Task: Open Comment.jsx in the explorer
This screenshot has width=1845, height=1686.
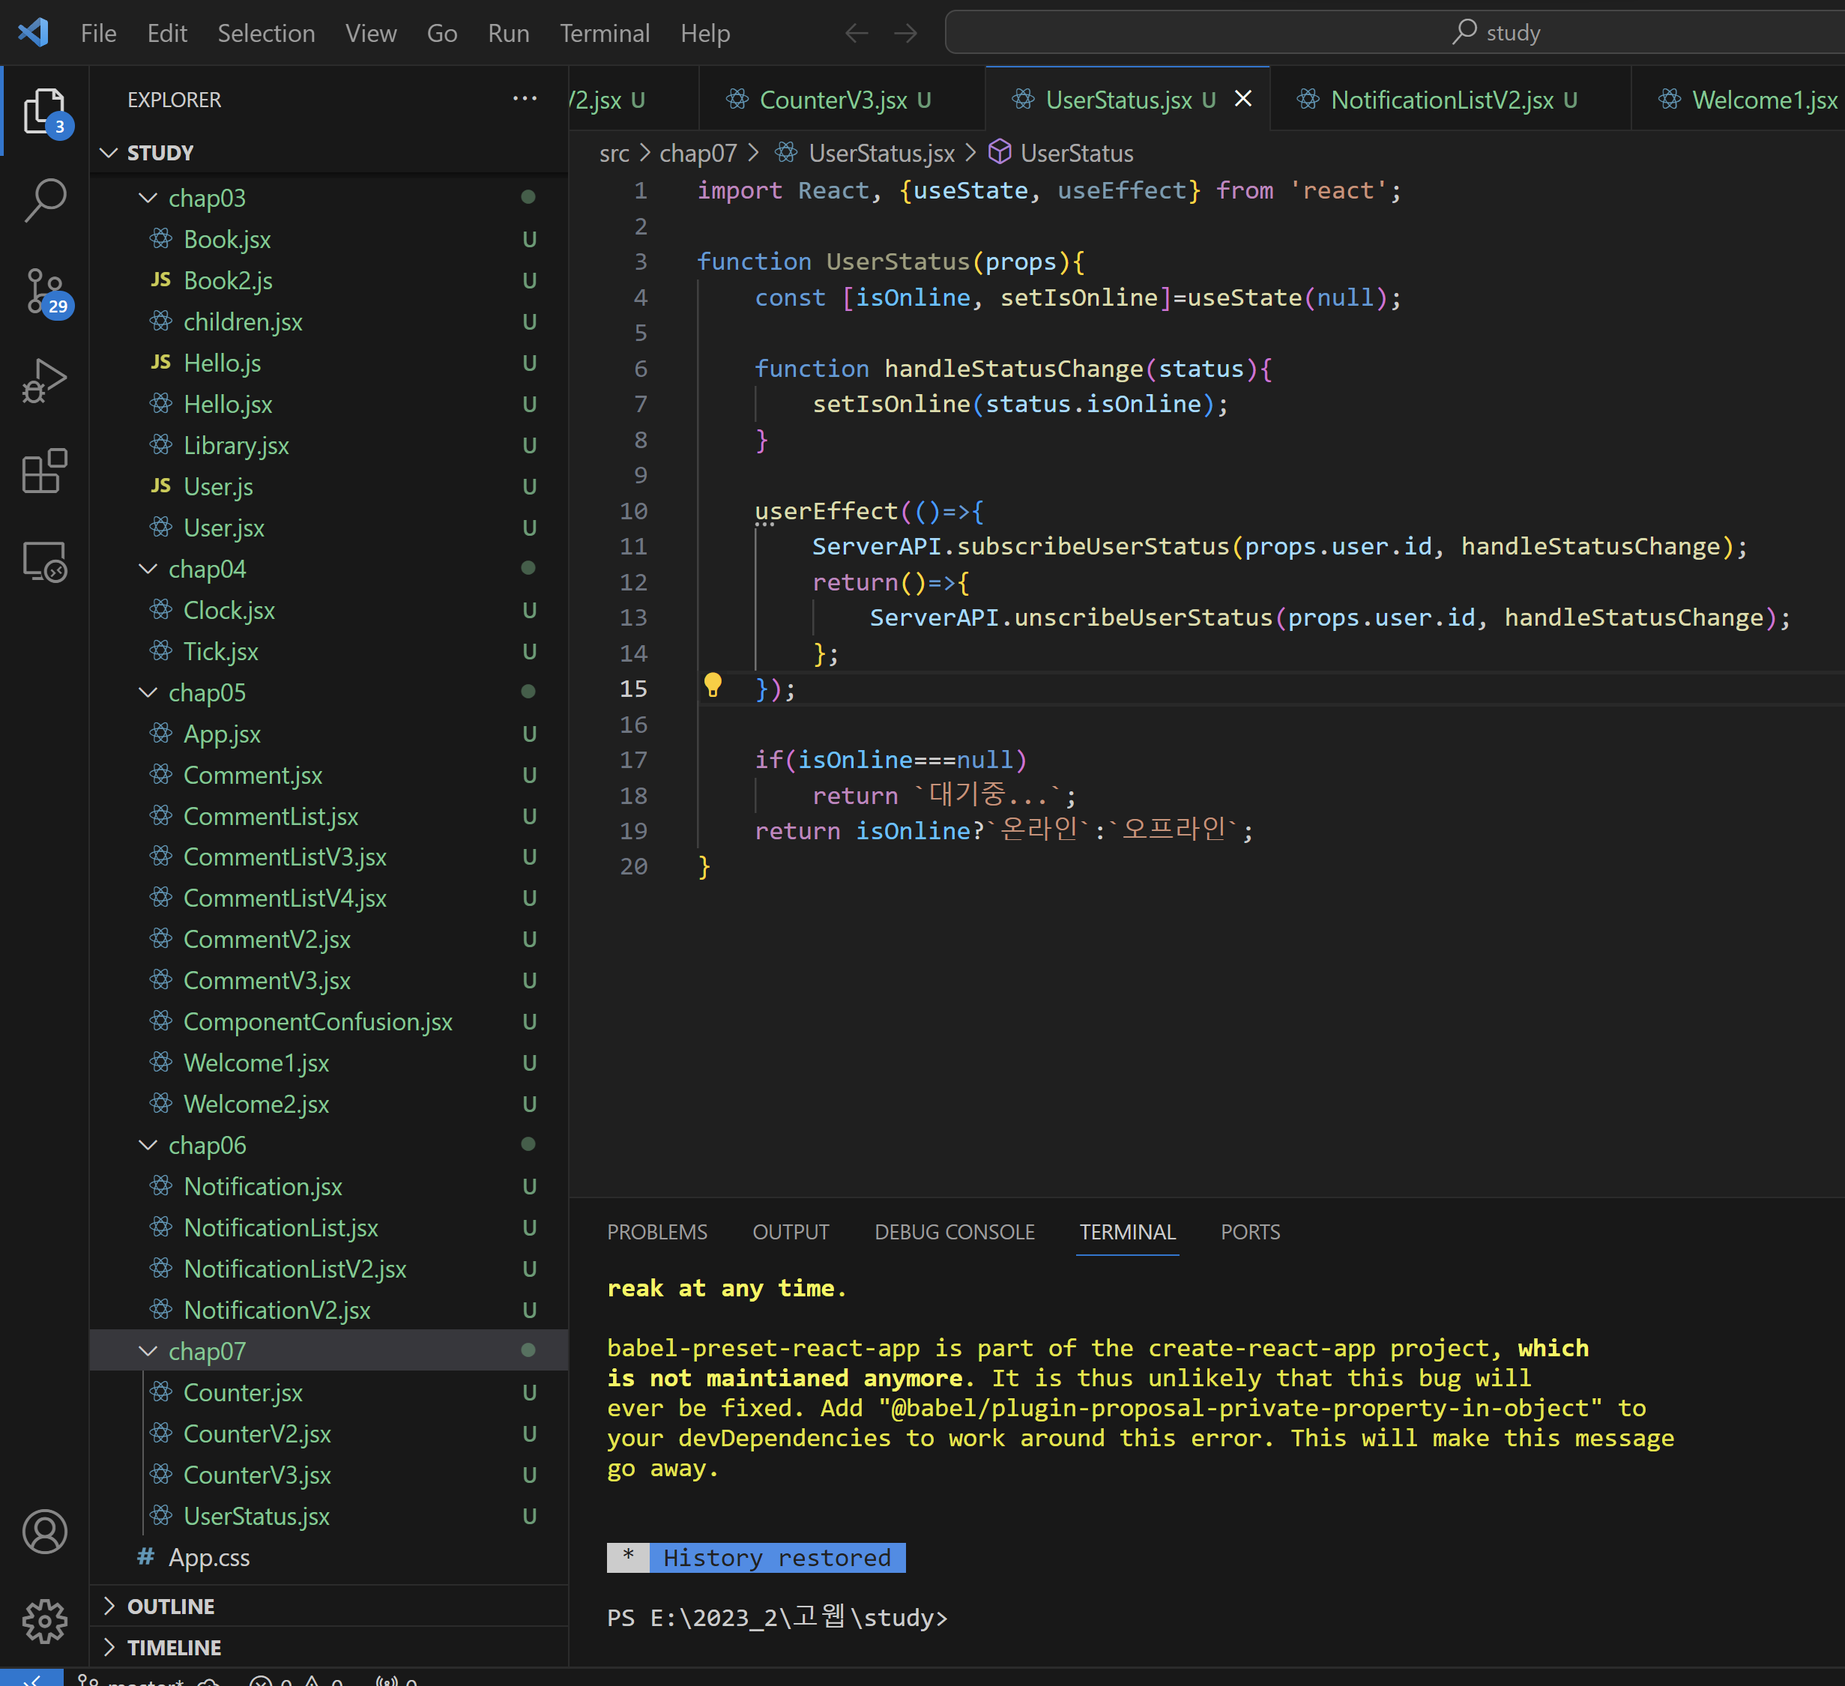Action: [x=330, y=774]
